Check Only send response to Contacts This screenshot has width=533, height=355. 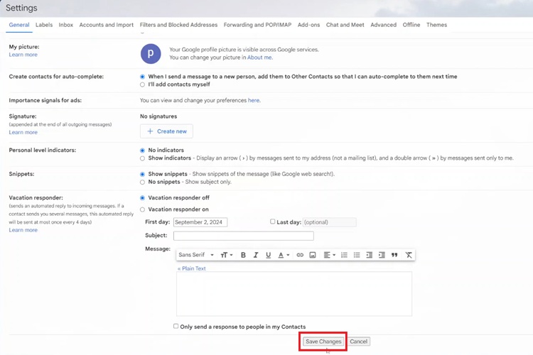(176, 326)
